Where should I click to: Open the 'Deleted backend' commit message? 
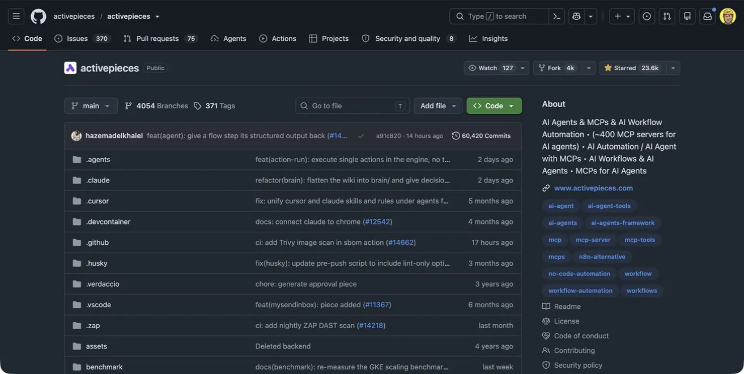click(283, 346)
